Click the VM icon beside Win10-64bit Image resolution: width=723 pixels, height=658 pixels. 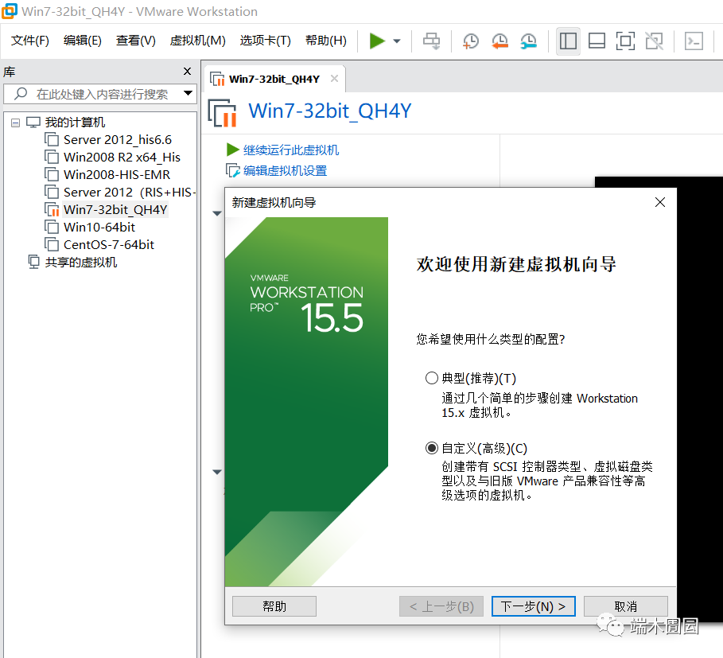[x=52, y=227]
